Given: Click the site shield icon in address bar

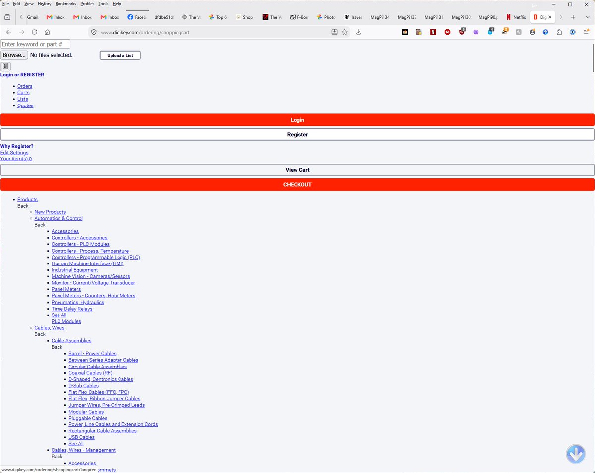Looking at the screenshot, I should point(95,32).
